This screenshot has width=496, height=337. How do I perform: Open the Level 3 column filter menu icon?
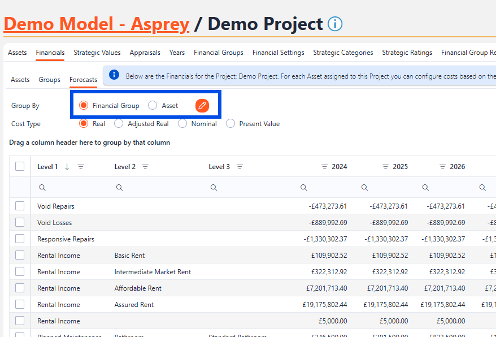pos(240,167)
